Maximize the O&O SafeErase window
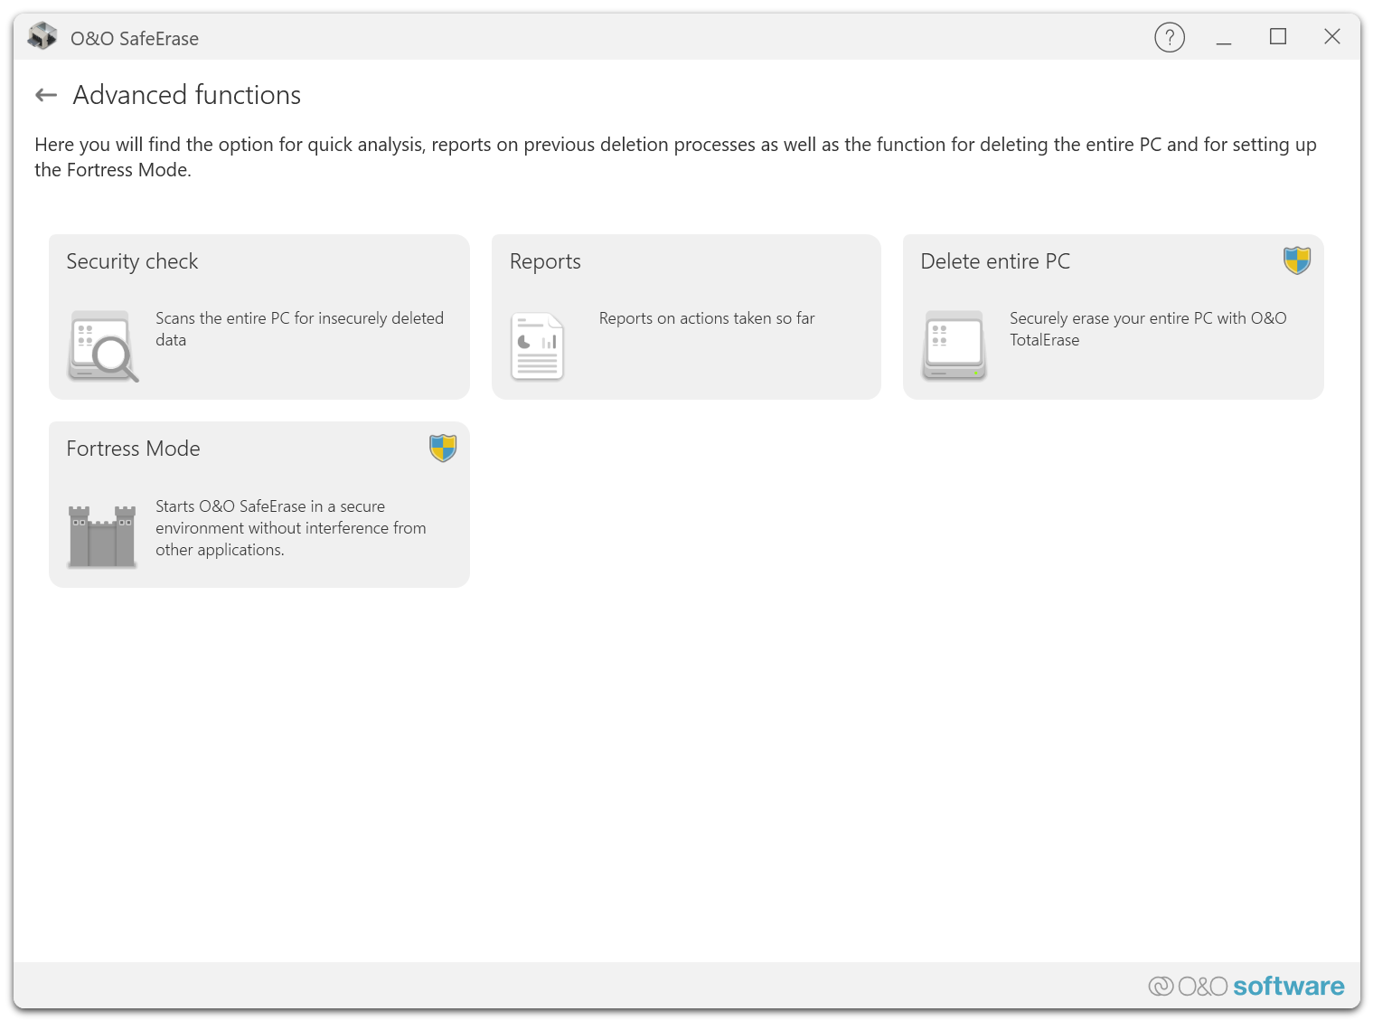Viewport: 1373px width, 1021px height. 1277,37
